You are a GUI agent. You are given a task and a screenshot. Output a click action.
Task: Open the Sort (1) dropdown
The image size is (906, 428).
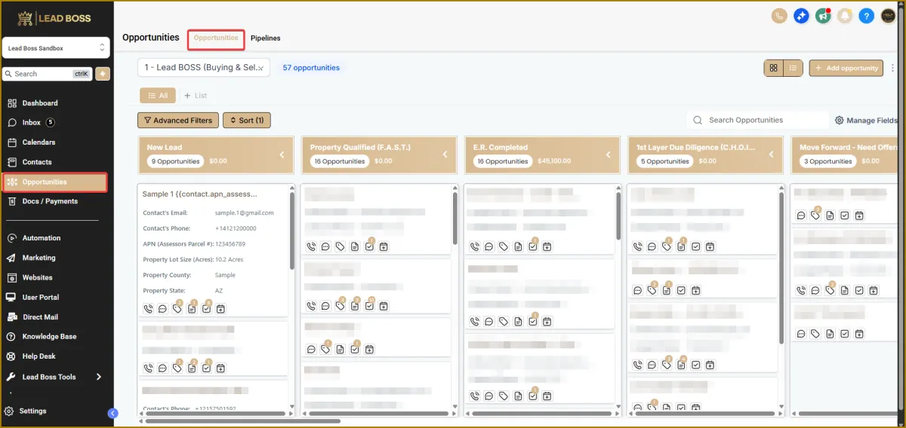point(247,121)
